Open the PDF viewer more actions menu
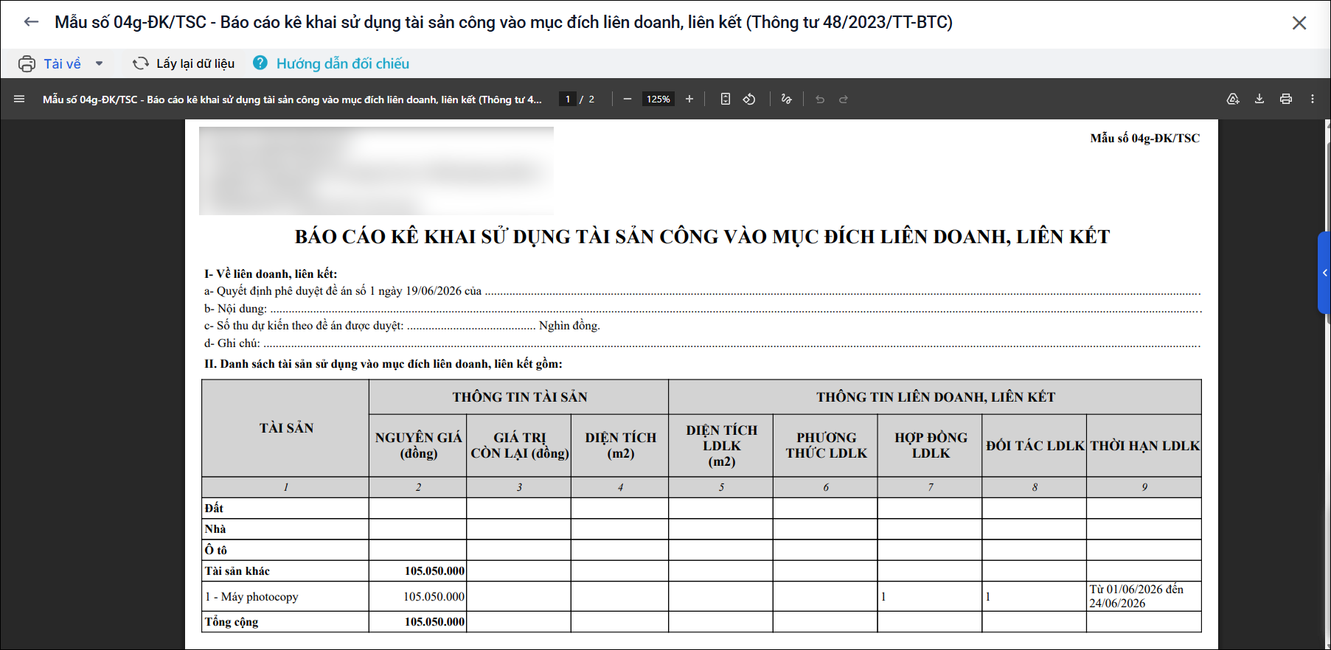Screen dimensions: 1331x650 click(1313, 99)
